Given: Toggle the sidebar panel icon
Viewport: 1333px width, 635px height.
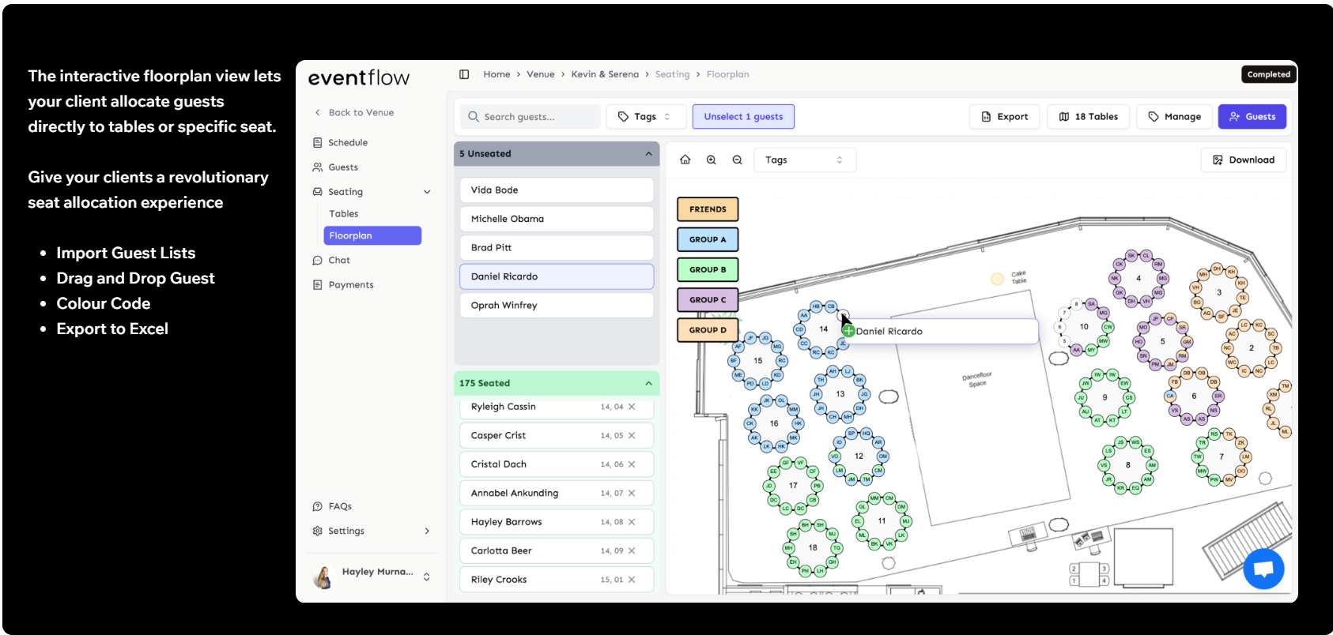Looking at the screenshot, I should pos(464,74).
